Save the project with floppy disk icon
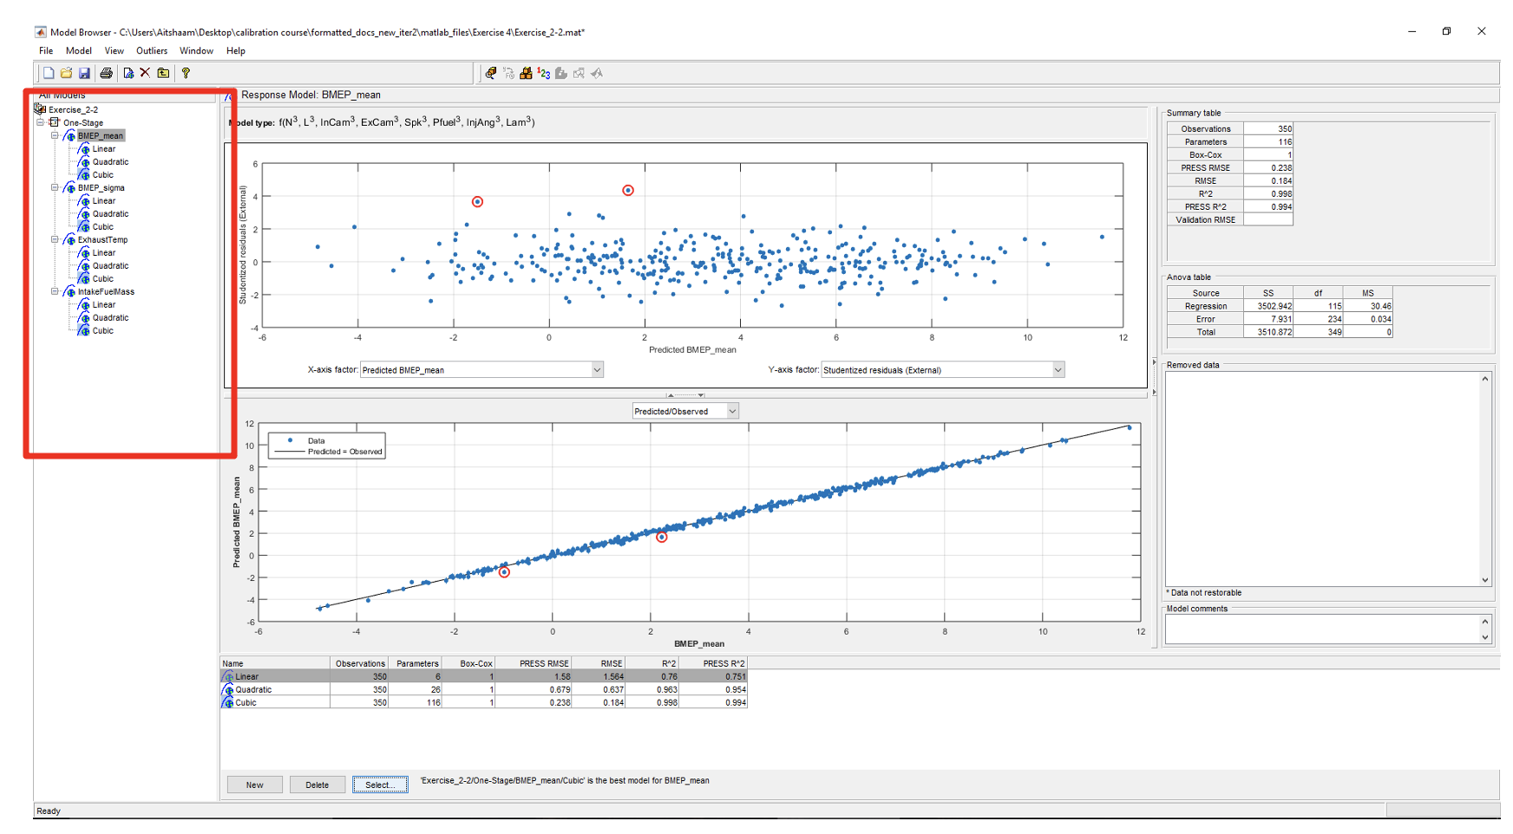Image resolution: width=1513 pixels, height=834 pixels. (x=84, y=74)
